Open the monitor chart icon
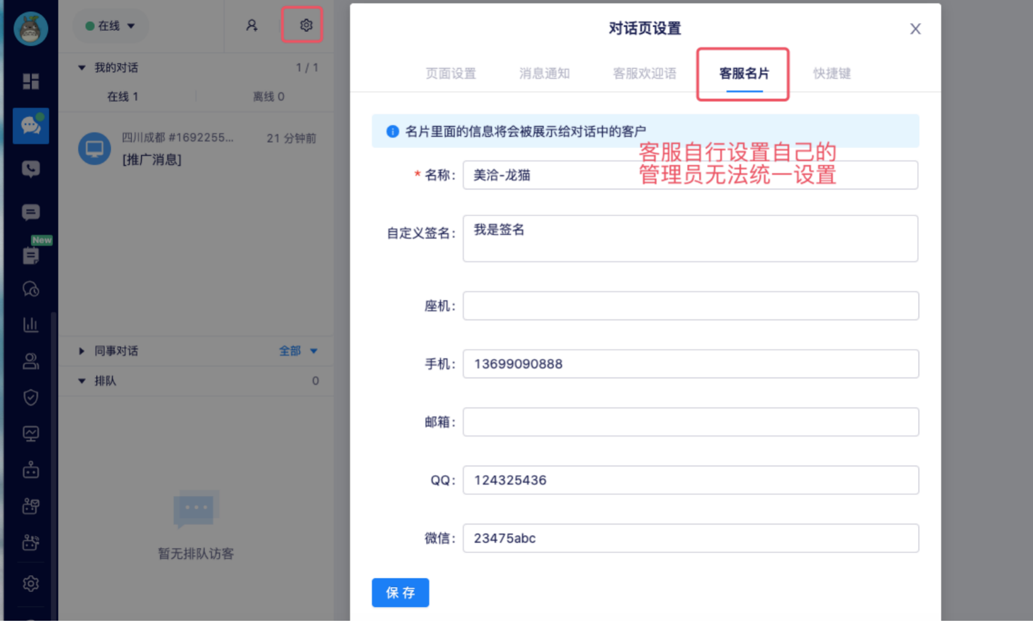The height and width of the screenshot is (622, 1033). [31, 434]
